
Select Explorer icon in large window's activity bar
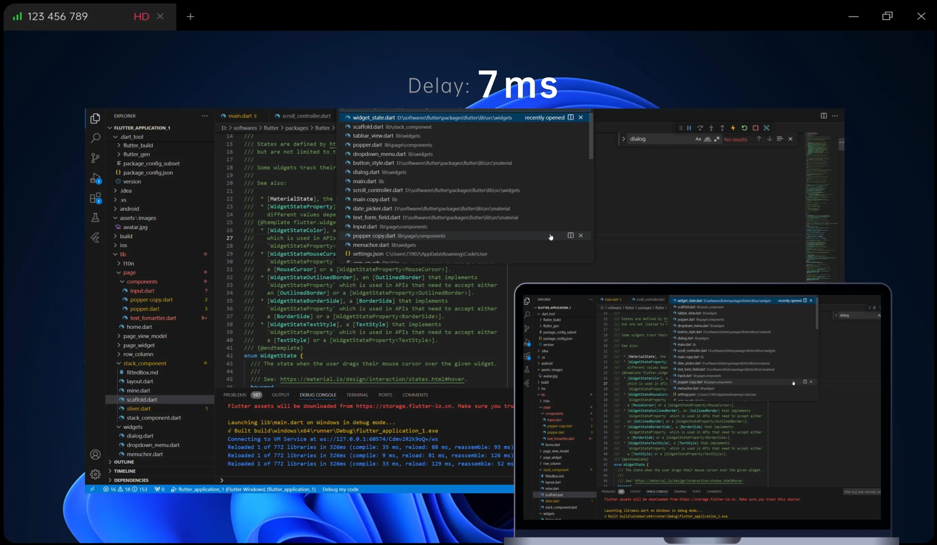coord(95,118)
